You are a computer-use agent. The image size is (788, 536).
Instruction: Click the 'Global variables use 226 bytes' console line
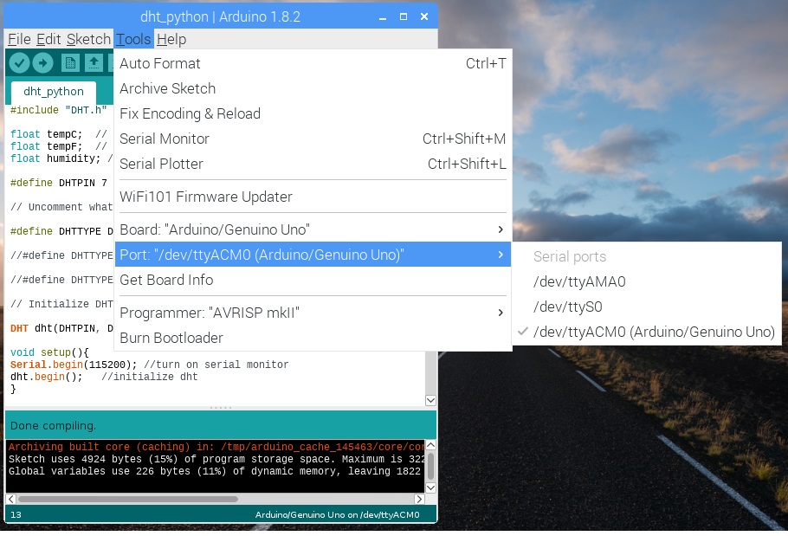(x=215, y=471)
